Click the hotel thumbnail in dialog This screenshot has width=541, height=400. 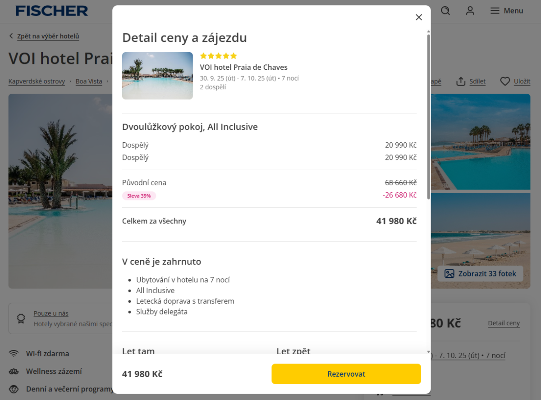coord(157,76)
